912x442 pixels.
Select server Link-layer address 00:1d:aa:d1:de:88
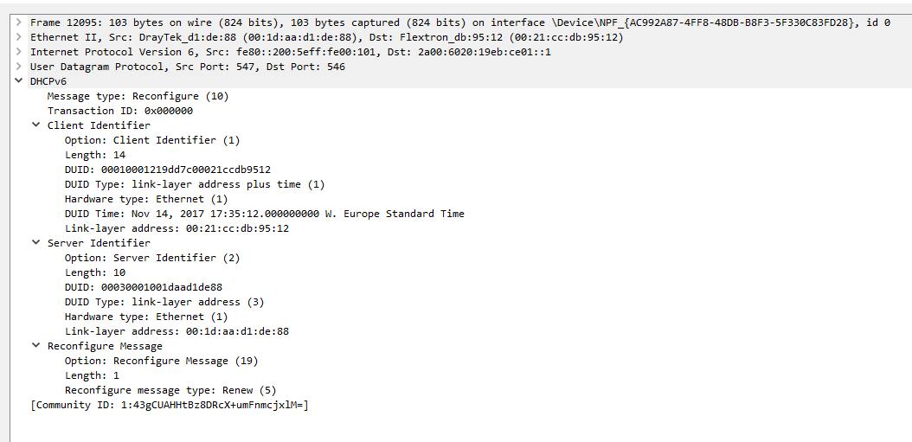[177, 331]
